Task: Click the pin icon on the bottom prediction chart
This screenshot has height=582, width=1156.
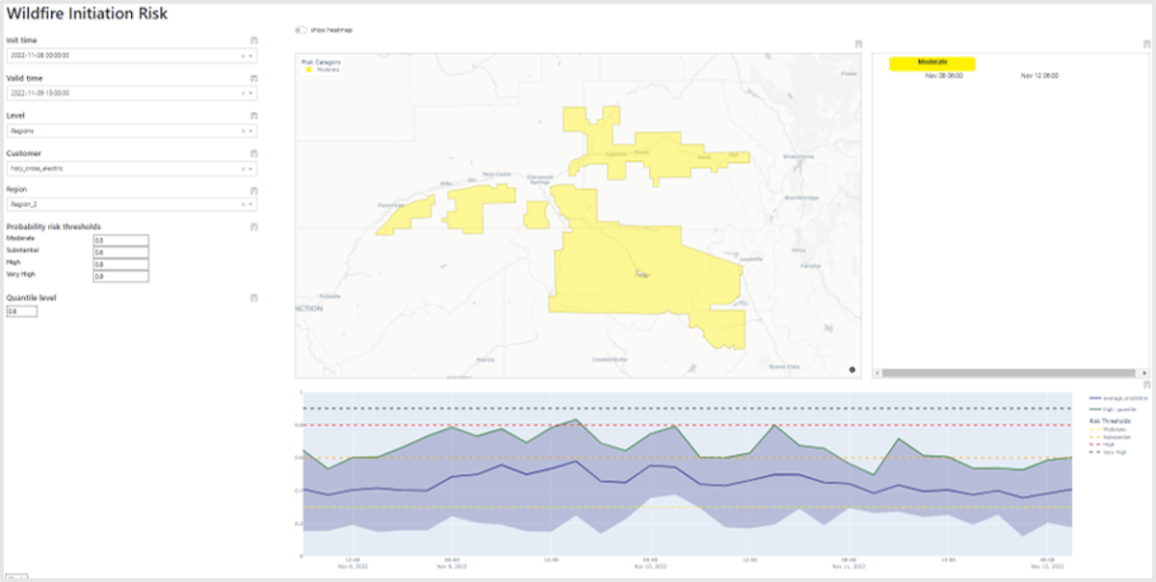Action: tap(1145, 384)
